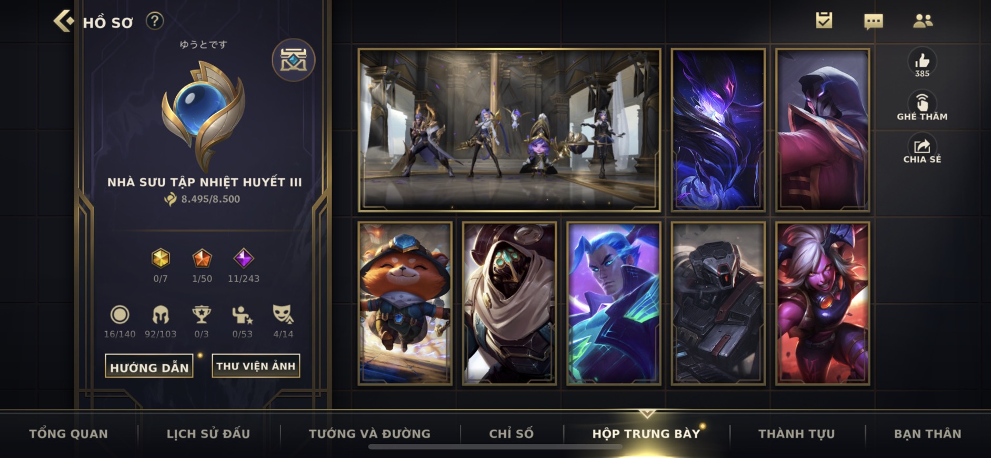Click the blue orb collector rank emblem
The width and height of the screenshot is (991, 458).
pyautogui.click(x=203, y=114)
